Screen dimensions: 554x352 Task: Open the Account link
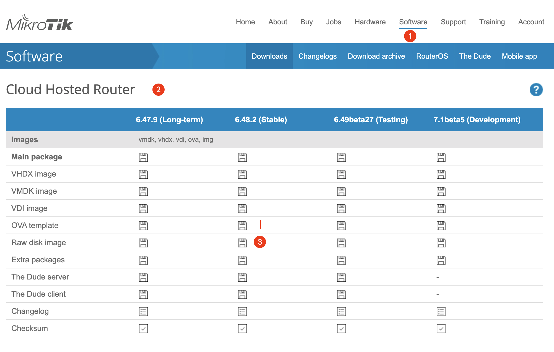pos(531,22)
